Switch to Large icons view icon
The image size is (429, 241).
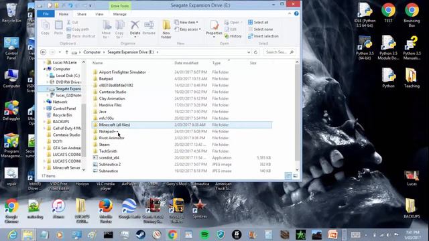(295, 175)
